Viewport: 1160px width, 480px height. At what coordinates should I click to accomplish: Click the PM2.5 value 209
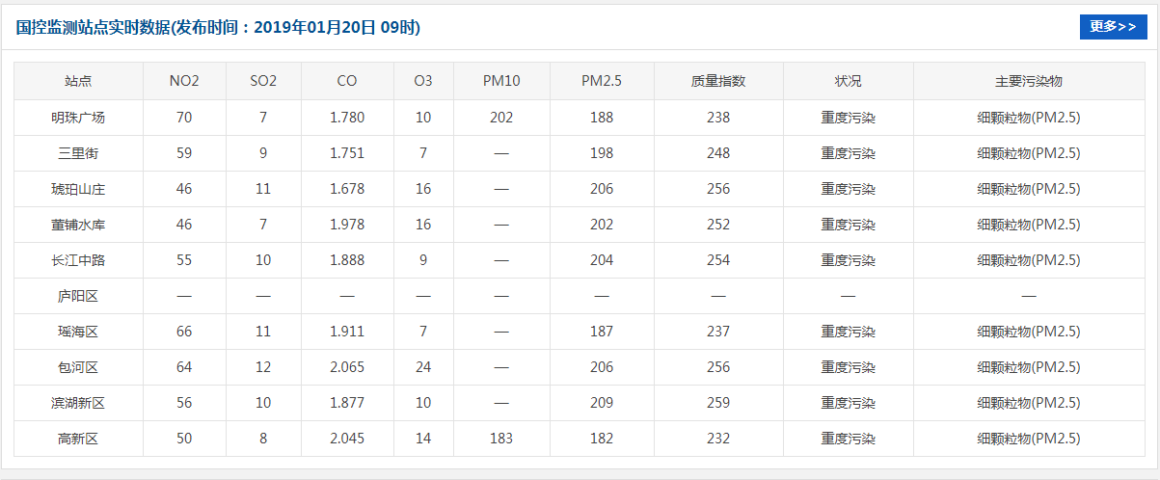(602, 403)
